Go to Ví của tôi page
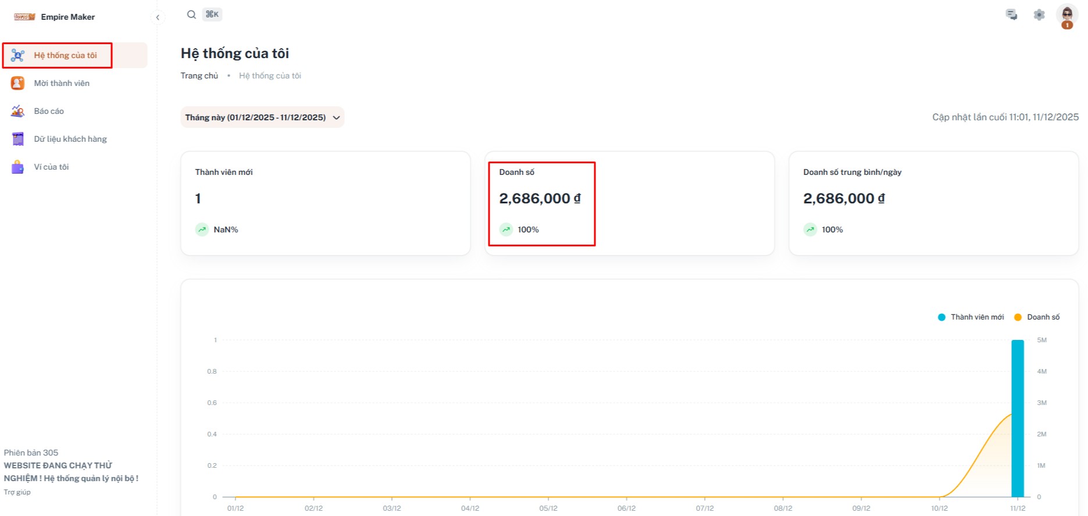 pyautogui.click(x=51, y=167)
